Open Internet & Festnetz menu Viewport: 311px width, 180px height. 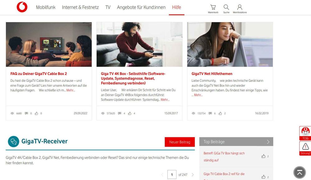point(80,7)
